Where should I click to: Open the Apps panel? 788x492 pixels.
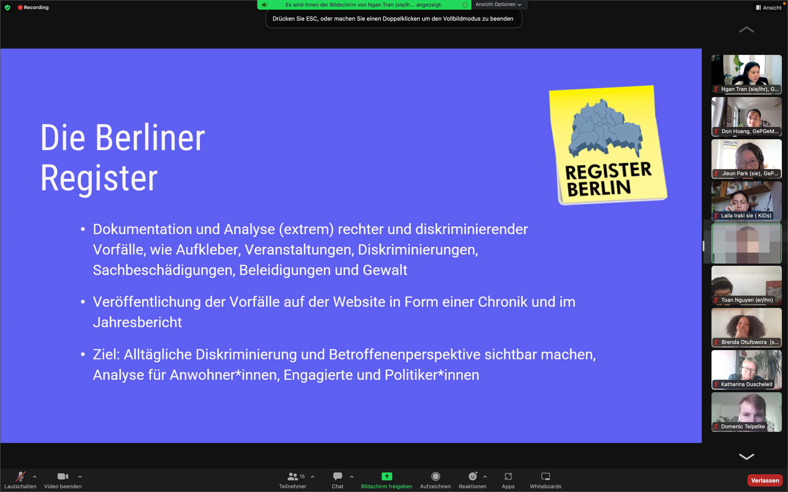click(508, 480)
